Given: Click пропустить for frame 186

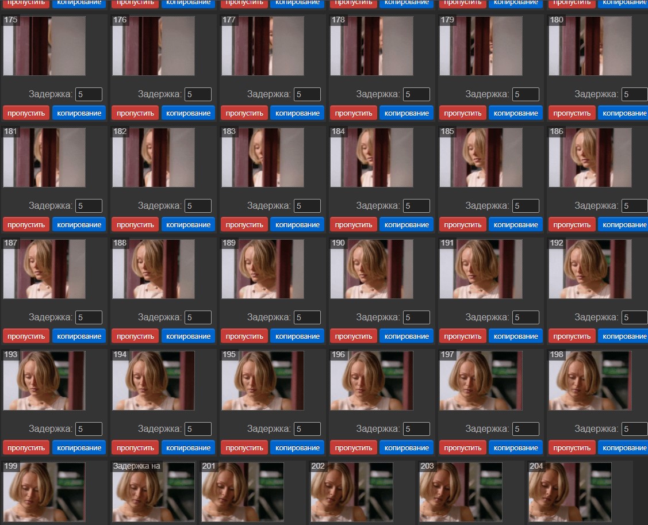Looking at the screenshot, I should tap(572, 224).
